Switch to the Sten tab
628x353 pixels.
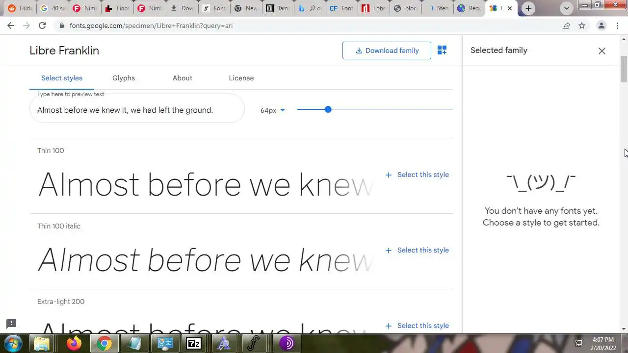(x=438, y=8)
